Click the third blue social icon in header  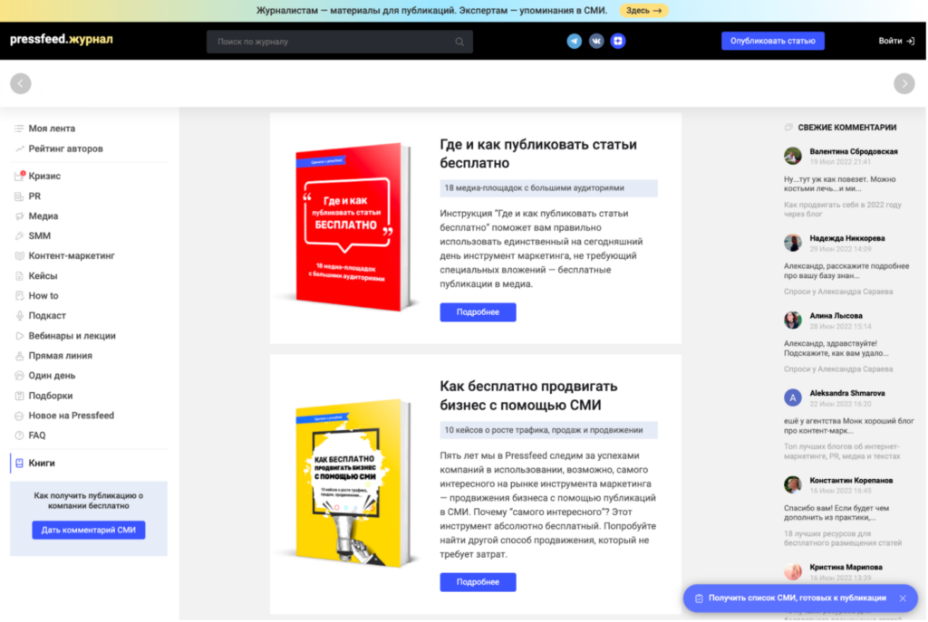618,41
